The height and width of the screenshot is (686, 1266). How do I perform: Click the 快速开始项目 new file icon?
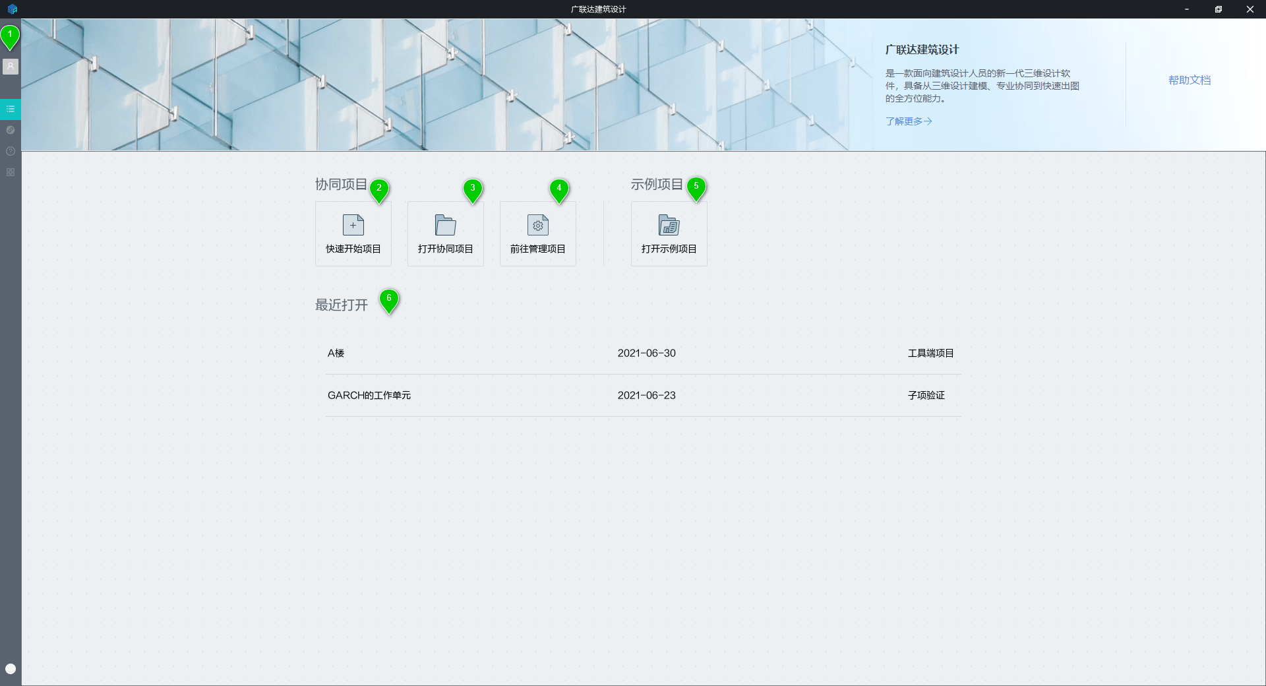(x=353, y=225)
